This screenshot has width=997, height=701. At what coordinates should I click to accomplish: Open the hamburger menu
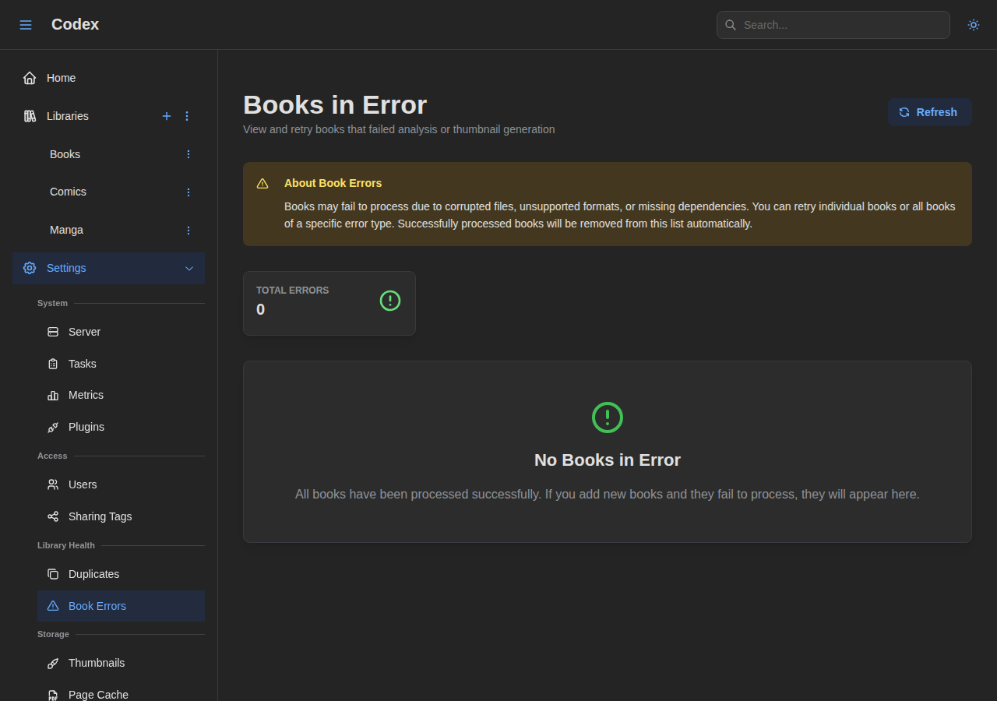(26, 24)
